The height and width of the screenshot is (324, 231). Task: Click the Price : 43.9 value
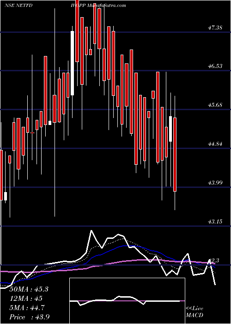coord(29,317)
